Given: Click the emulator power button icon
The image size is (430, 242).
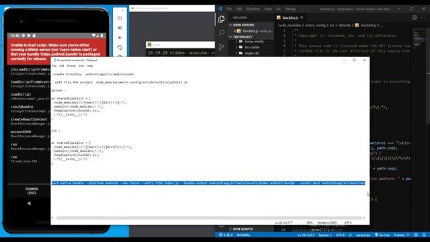Looking at the screenshot, I should point(120,18).
